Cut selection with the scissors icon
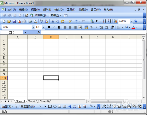 (x=53, y=21)
